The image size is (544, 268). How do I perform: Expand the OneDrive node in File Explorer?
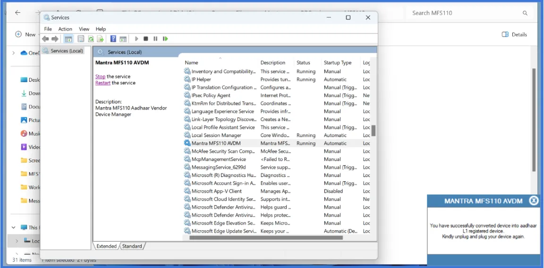tap(14, 53)
